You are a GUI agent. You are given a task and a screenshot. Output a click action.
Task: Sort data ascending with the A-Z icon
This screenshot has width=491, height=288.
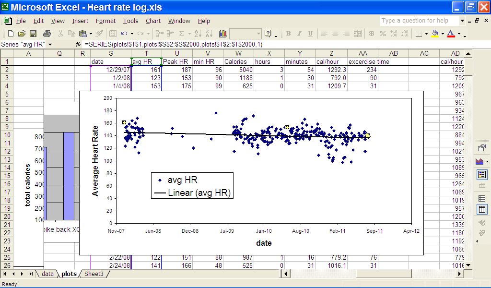[198, 34]
